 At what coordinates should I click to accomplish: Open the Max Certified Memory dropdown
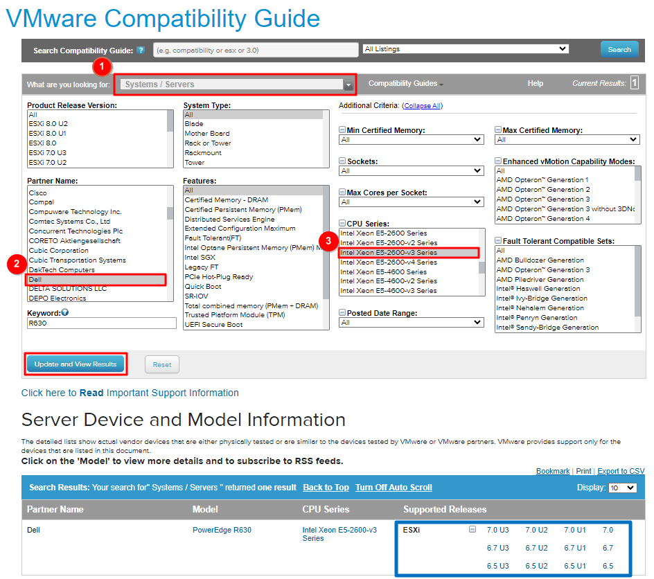coord(567,140)
